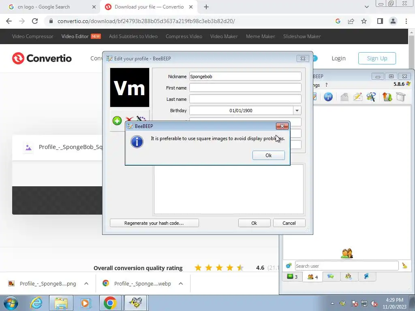The width and height of the screenshot is (415, 311).
Task: Confirm the BeeBEEP square images info message
Action: pyautogui.click(x=268, y=155)
